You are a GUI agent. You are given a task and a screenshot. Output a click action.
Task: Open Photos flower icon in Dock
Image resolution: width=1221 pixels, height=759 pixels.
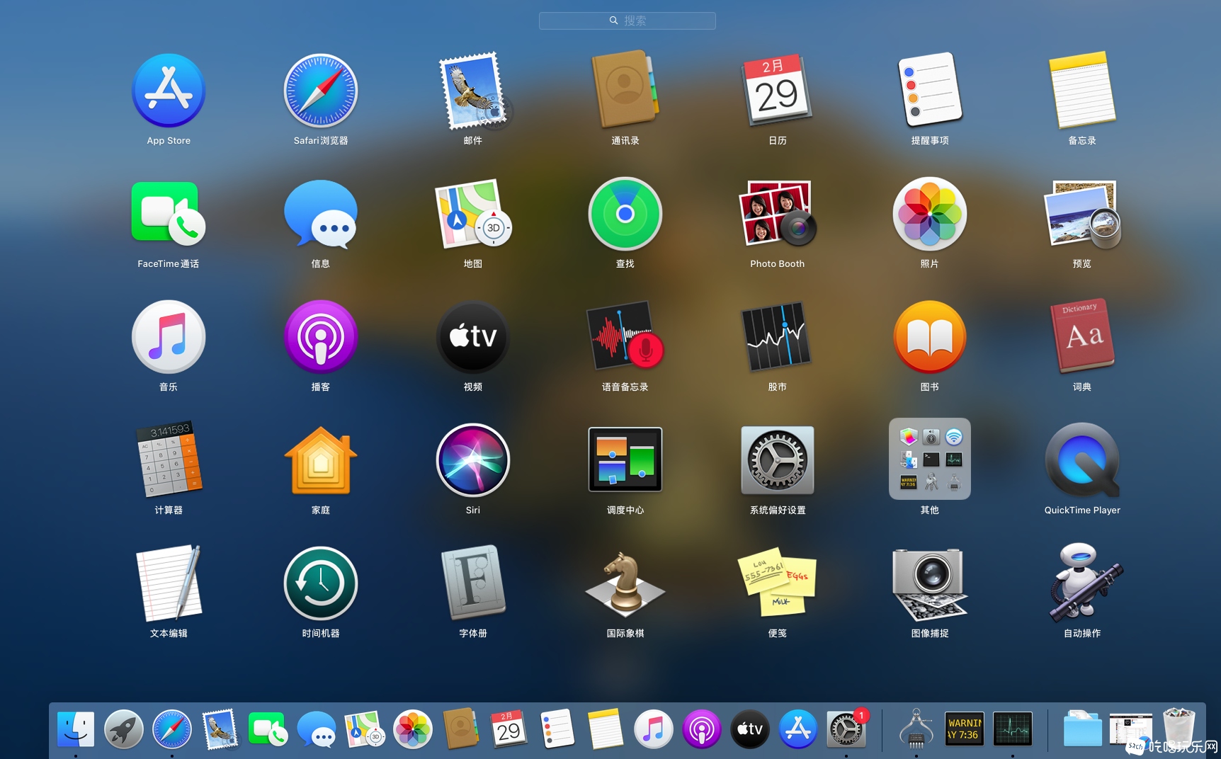[x=413, y=729]
